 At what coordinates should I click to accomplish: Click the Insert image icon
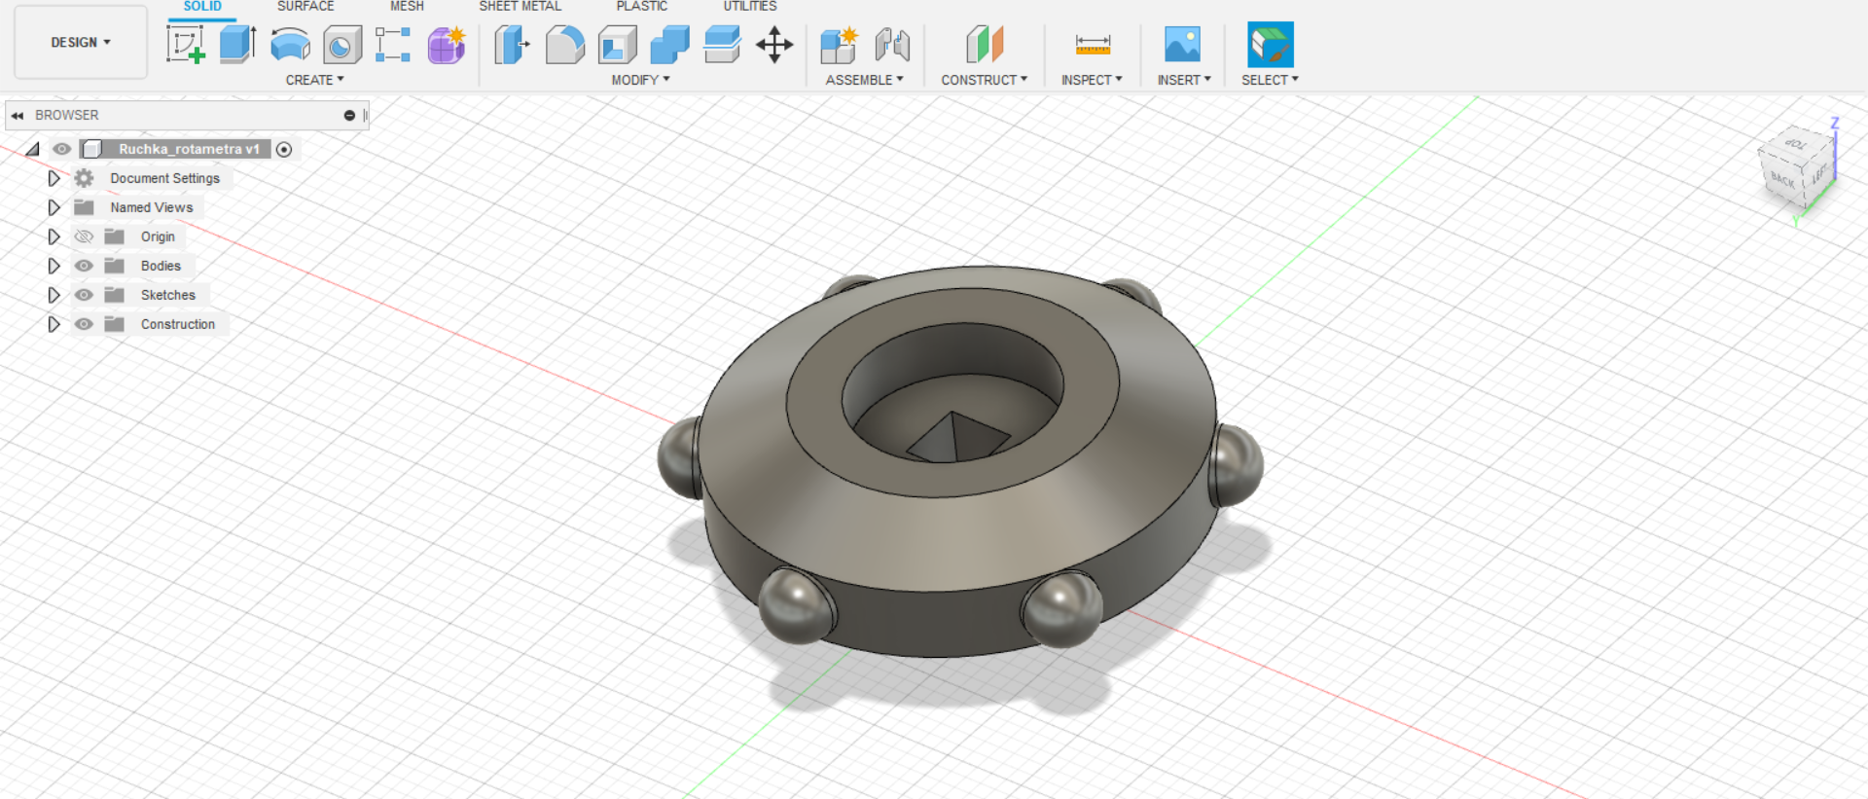1182,45
